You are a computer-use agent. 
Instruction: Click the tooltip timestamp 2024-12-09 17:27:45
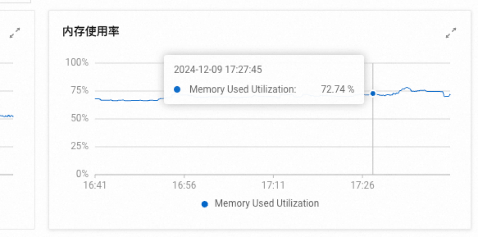coord(218,70)
